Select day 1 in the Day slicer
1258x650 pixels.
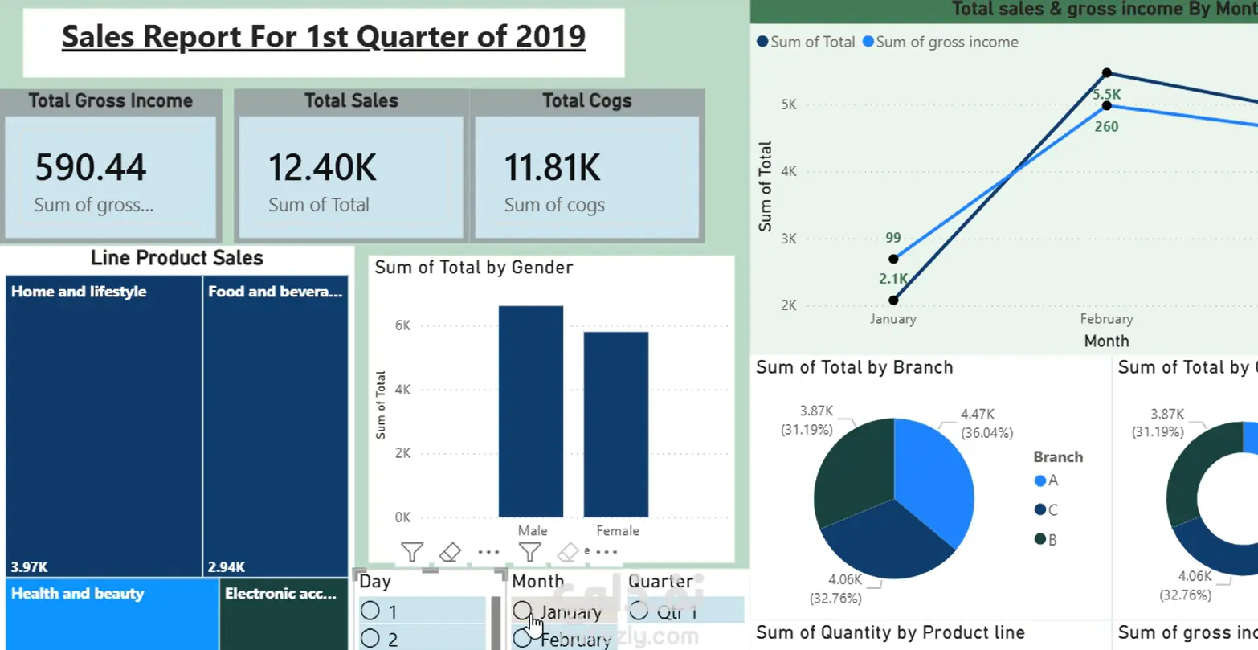(x=423, y=611)
